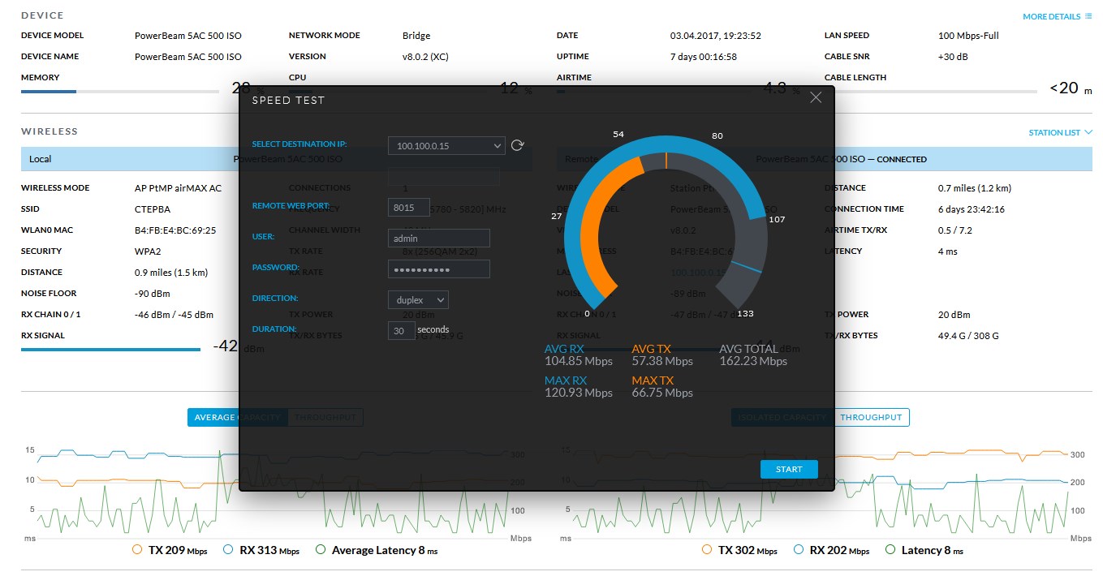Switch to left graph Throughput tab

325,417
